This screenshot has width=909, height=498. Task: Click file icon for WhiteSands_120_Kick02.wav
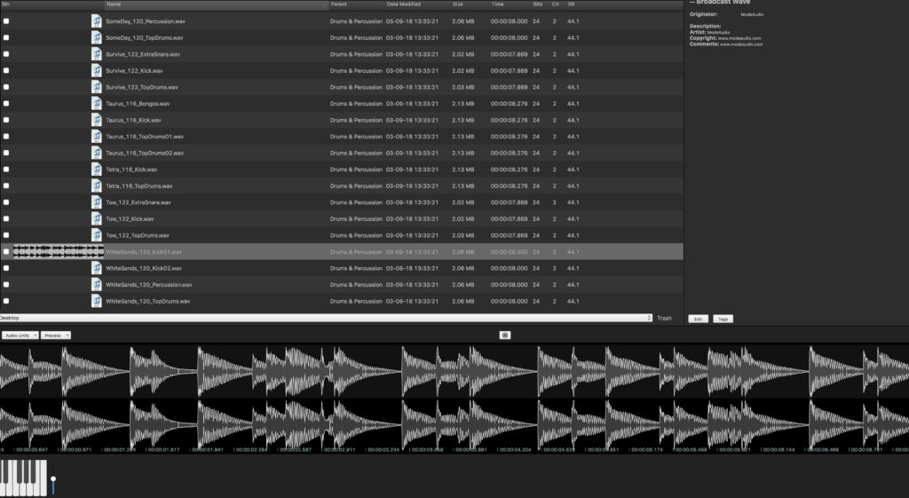pos(96,268)
